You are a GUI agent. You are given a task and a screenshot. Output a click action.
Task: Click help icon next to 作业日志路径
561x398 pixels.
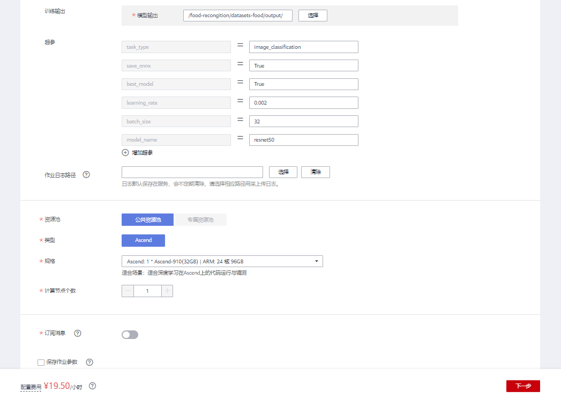(x=86, y=175)
